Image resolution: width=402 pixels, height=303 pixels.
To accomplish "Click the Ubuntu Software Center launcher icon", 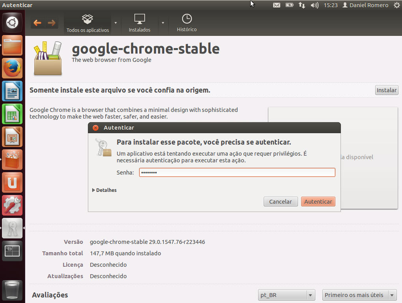I will pyautogui.click(x=12, y=160).
